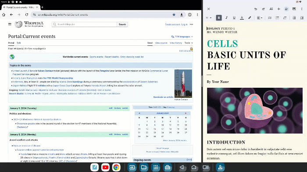
Task: Switch to the Talk tab
Action: [18, 43]
